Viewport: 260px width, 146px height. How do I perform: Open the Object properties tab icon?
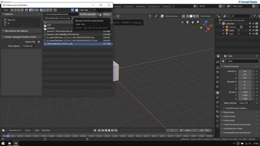(217, 93)
